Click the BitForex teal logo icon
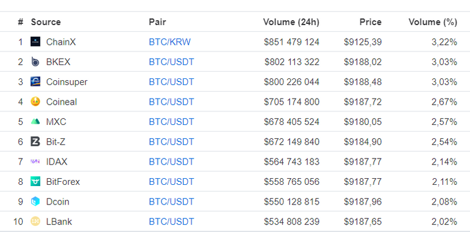Viewport: 470px width, 232px height. point(35,182)
